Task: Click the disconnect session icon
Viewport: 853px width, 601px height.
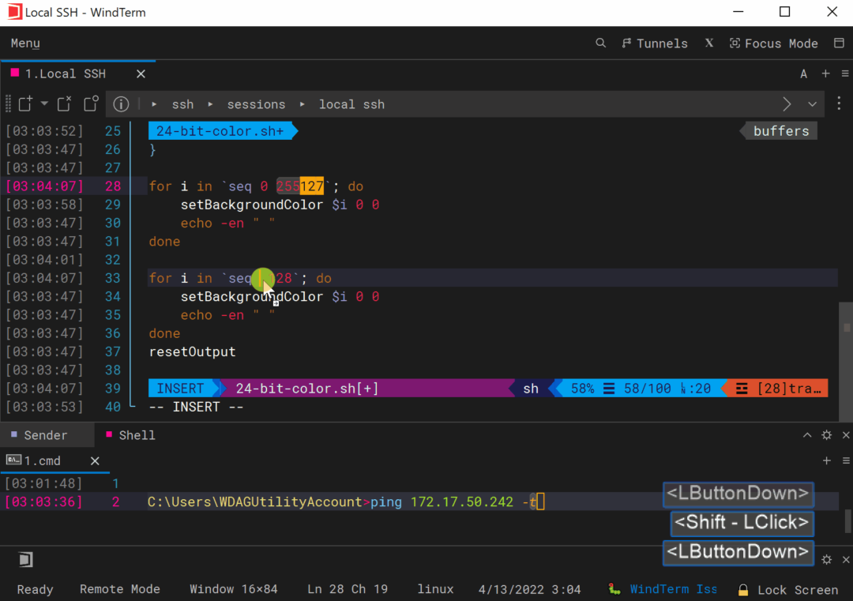Action: coord(64,103)
